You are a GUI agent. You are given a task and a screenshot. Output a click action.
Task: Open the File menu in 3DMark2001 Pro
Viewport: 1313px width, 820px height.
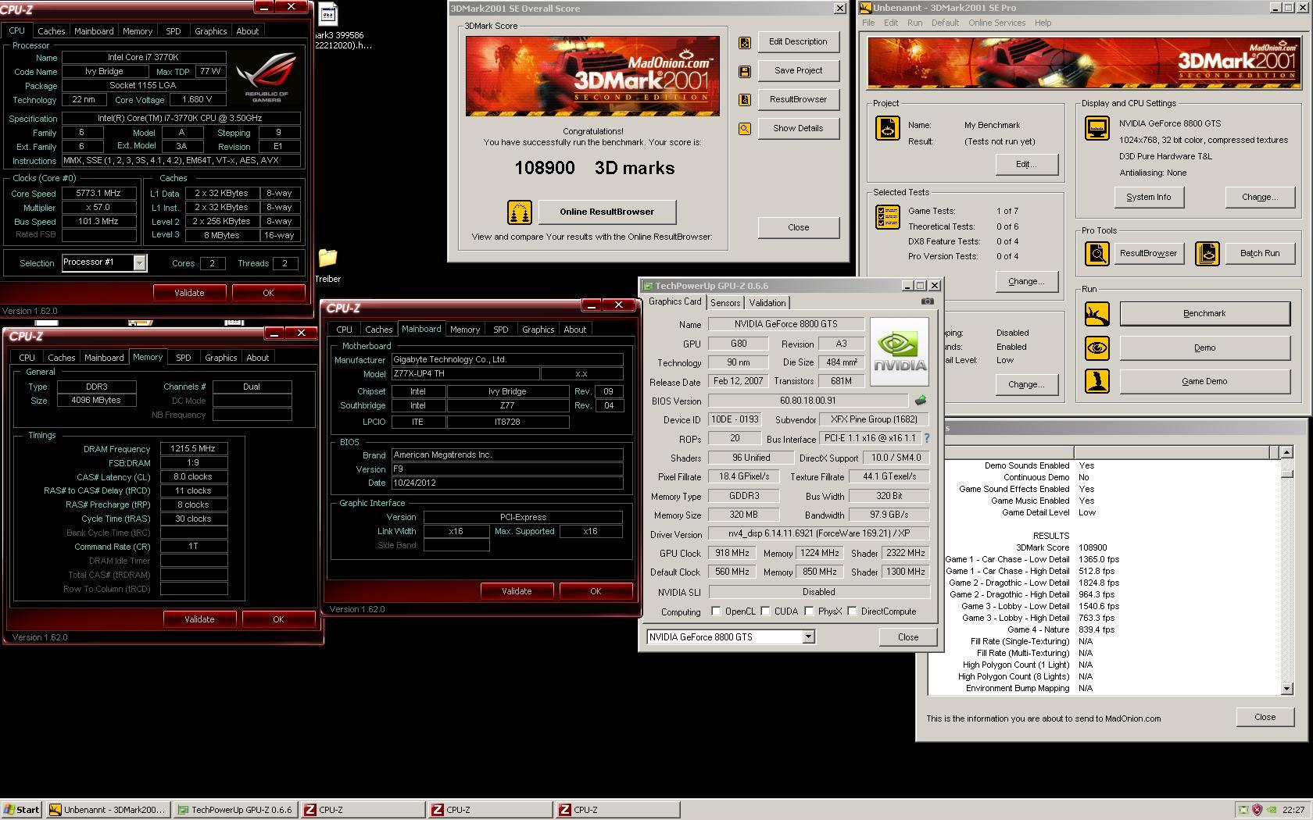[x=868, y=23]
